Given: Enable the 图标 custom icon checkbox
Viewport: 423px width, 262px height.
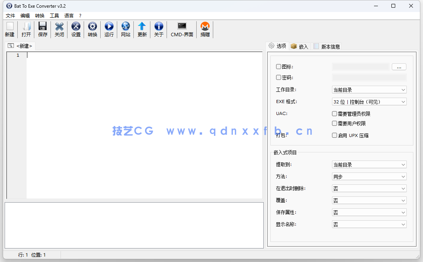Looking at the screenshot, I should coord(278,66).
